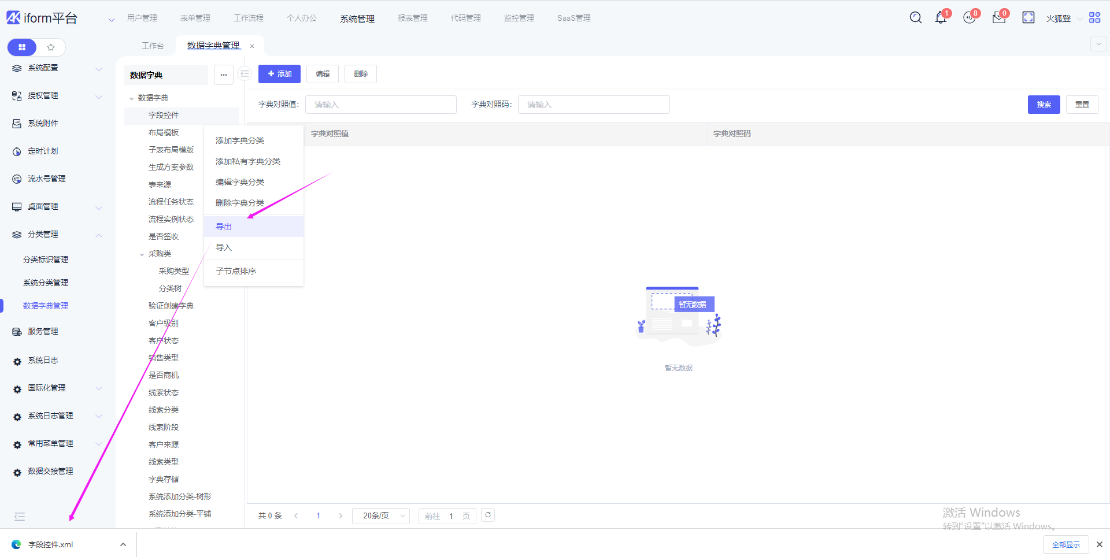Click the search magnifier icon in header
This screenshot has width=1110, height=560.
(x=915, y=18)
